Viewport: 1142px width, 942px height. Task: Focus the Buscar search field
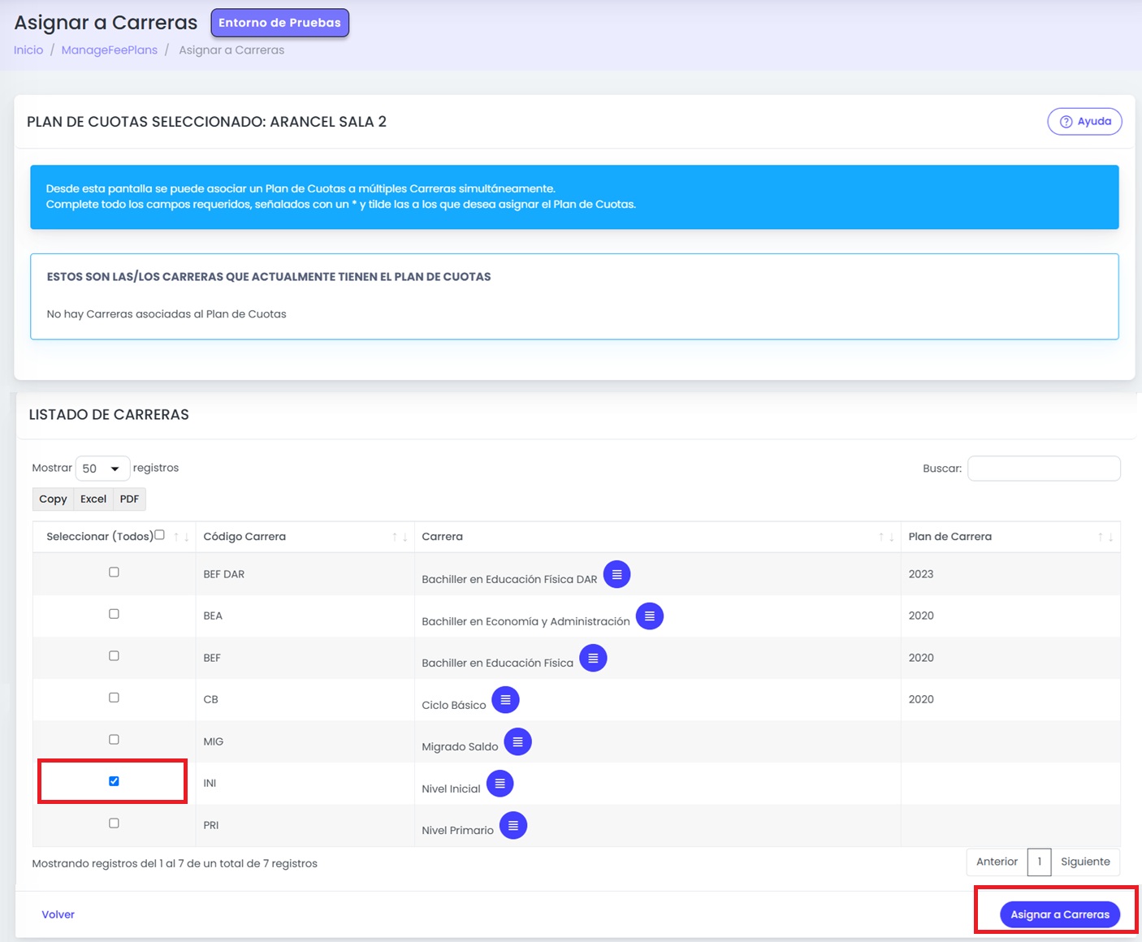(1044, 469)
